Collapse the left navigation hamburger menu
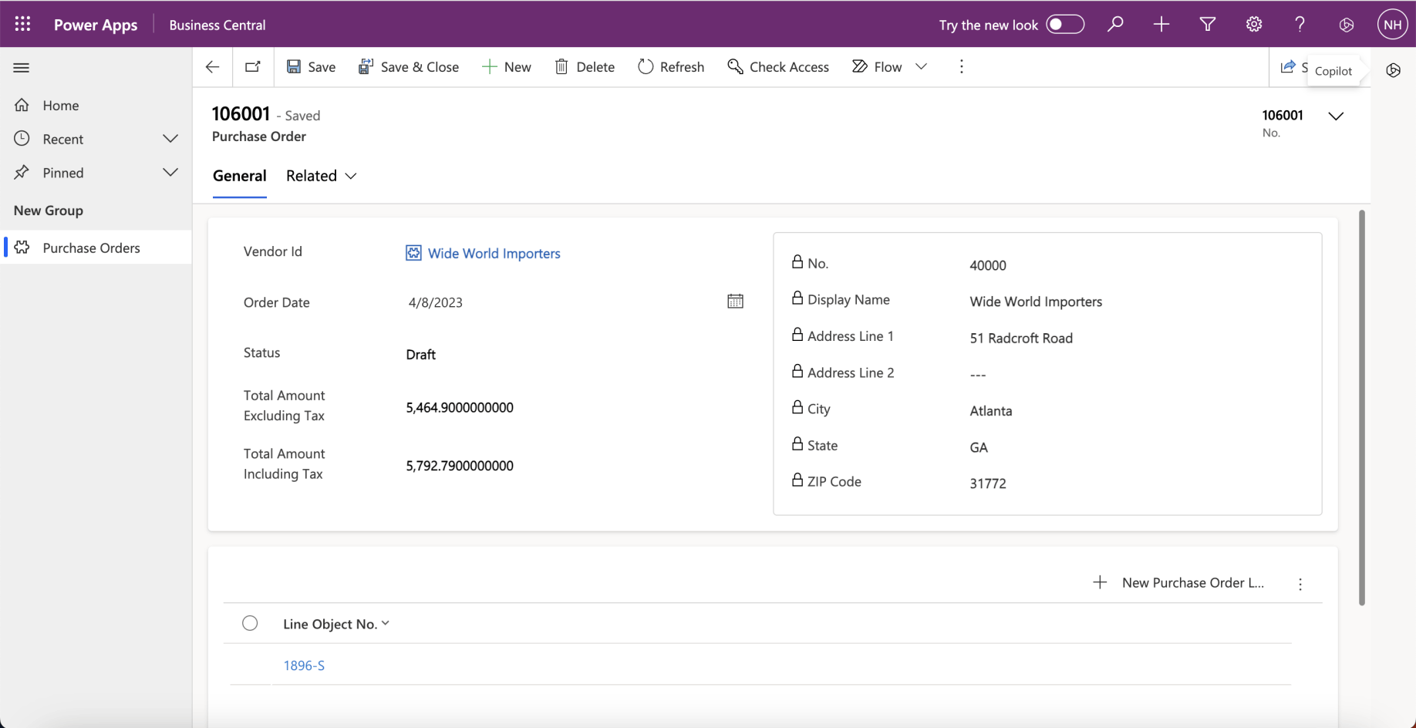The width and height of the screenshot is (1416, 728). (x=22, y=68)
